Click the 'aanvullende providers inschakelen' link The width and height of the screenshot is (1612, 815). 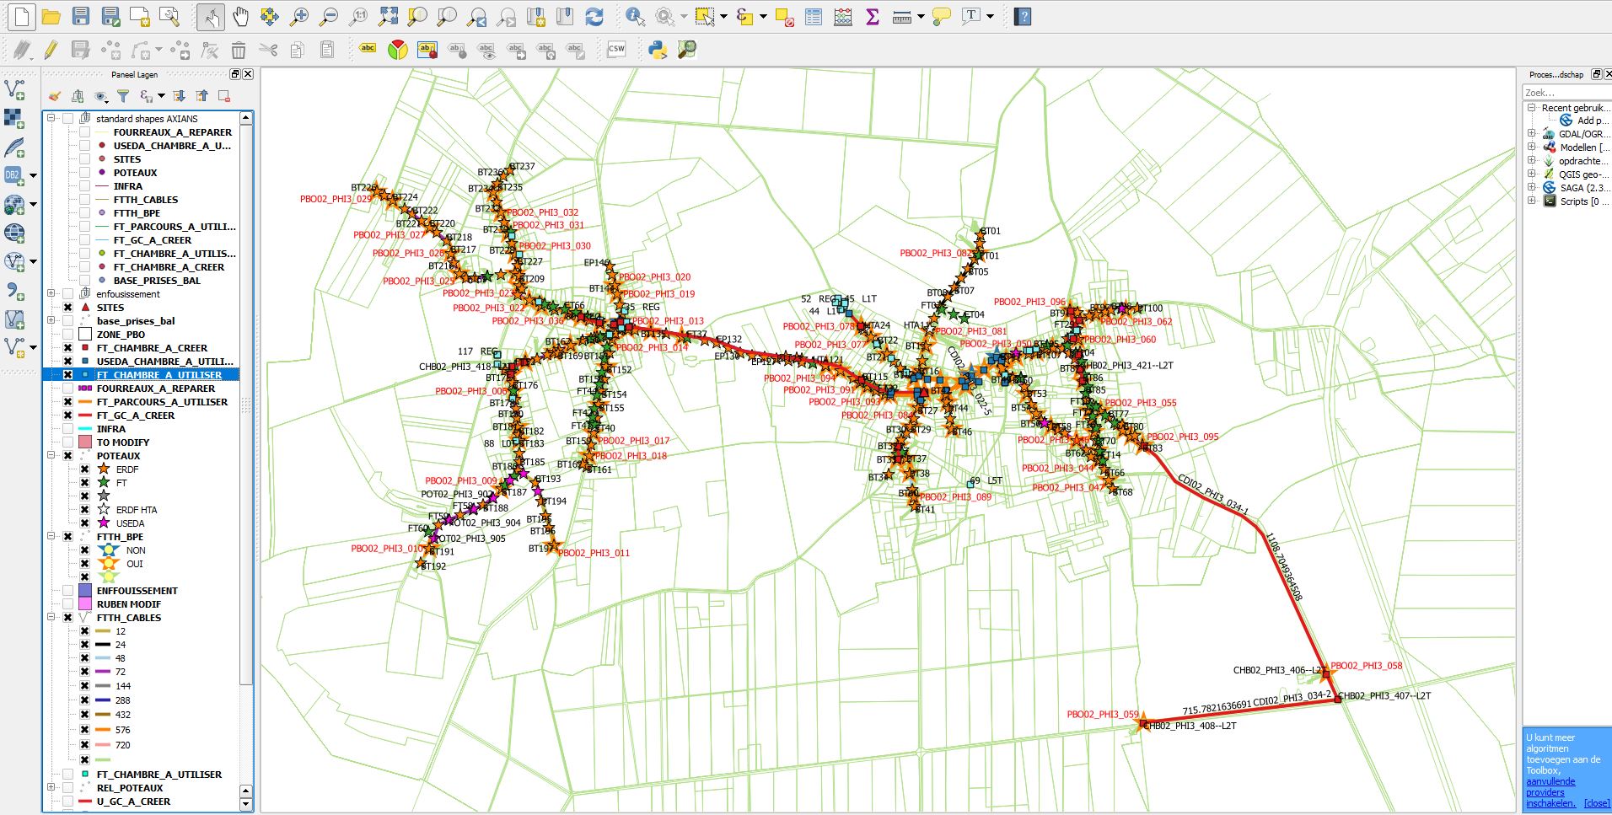(1550, 792)
